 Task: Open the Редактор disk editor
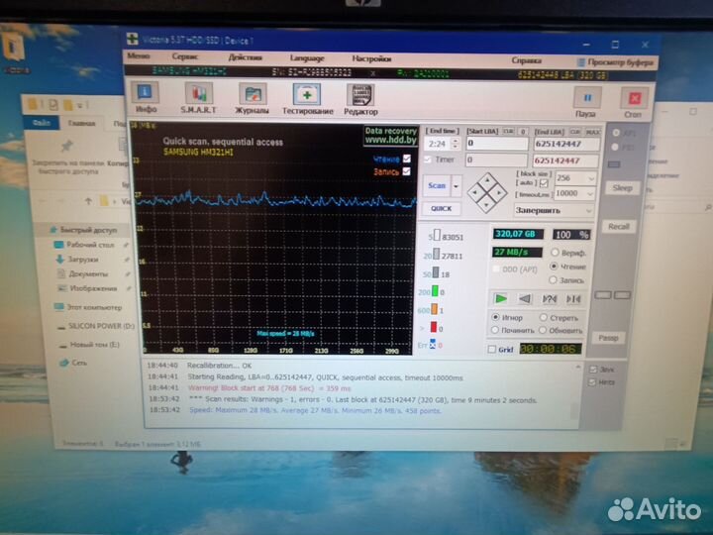360,99
